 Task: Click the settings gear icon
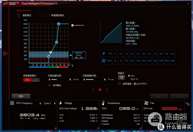188,104
